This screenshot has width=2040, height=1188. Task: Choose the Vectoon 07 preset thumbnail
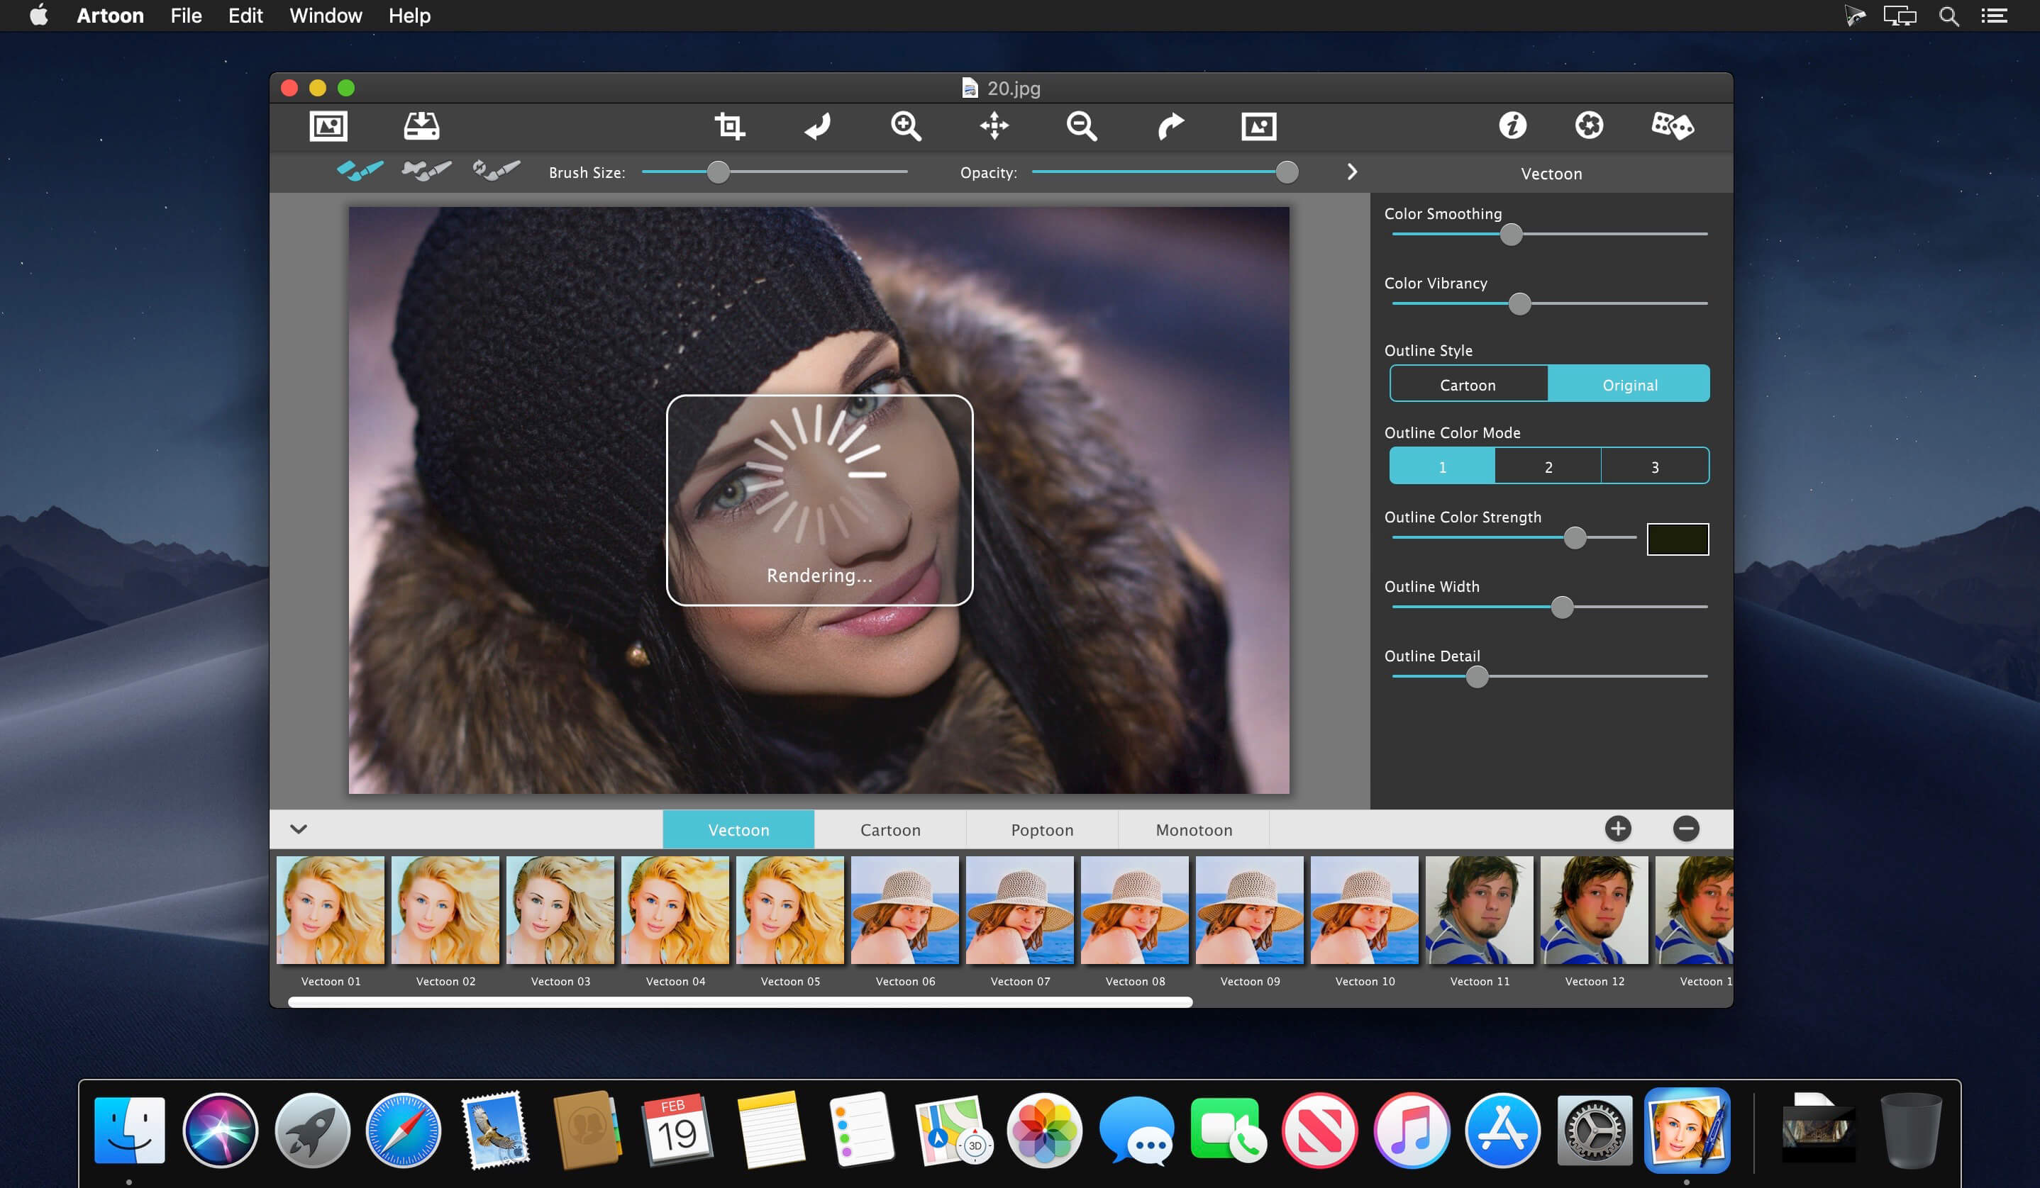tap(1020, 911)
